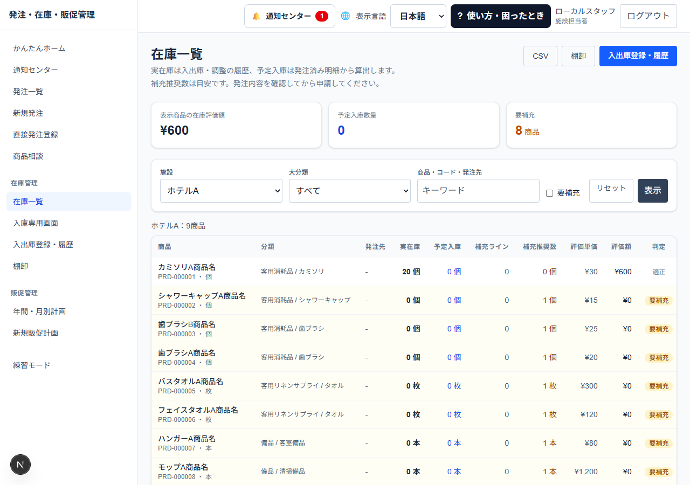Viewport: 690px width, 485px height.
Task: Click 要補充 badge in モップ row
Action: coord(659,472)
